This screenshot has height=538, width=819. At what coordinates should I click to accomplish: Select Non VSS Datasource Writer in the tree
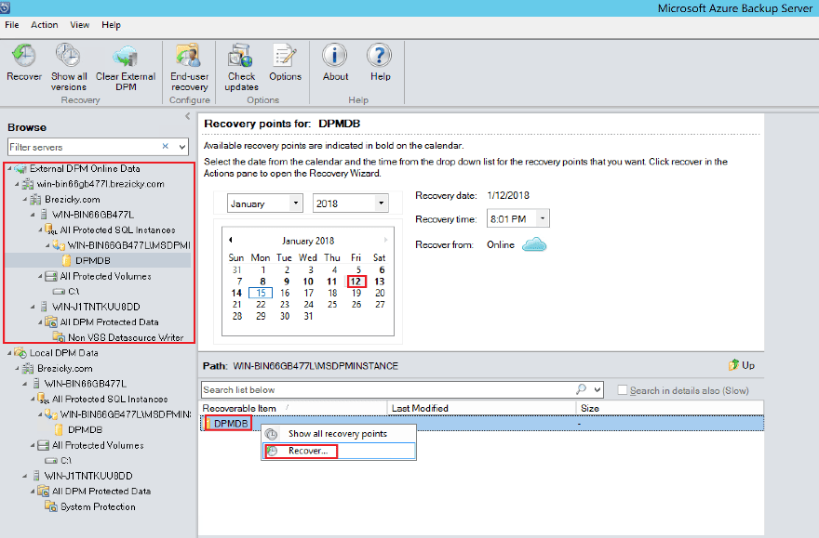coord(126,338)
